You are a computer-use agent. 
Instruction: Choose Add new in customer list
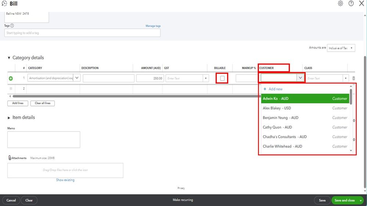tap(273, 89)
